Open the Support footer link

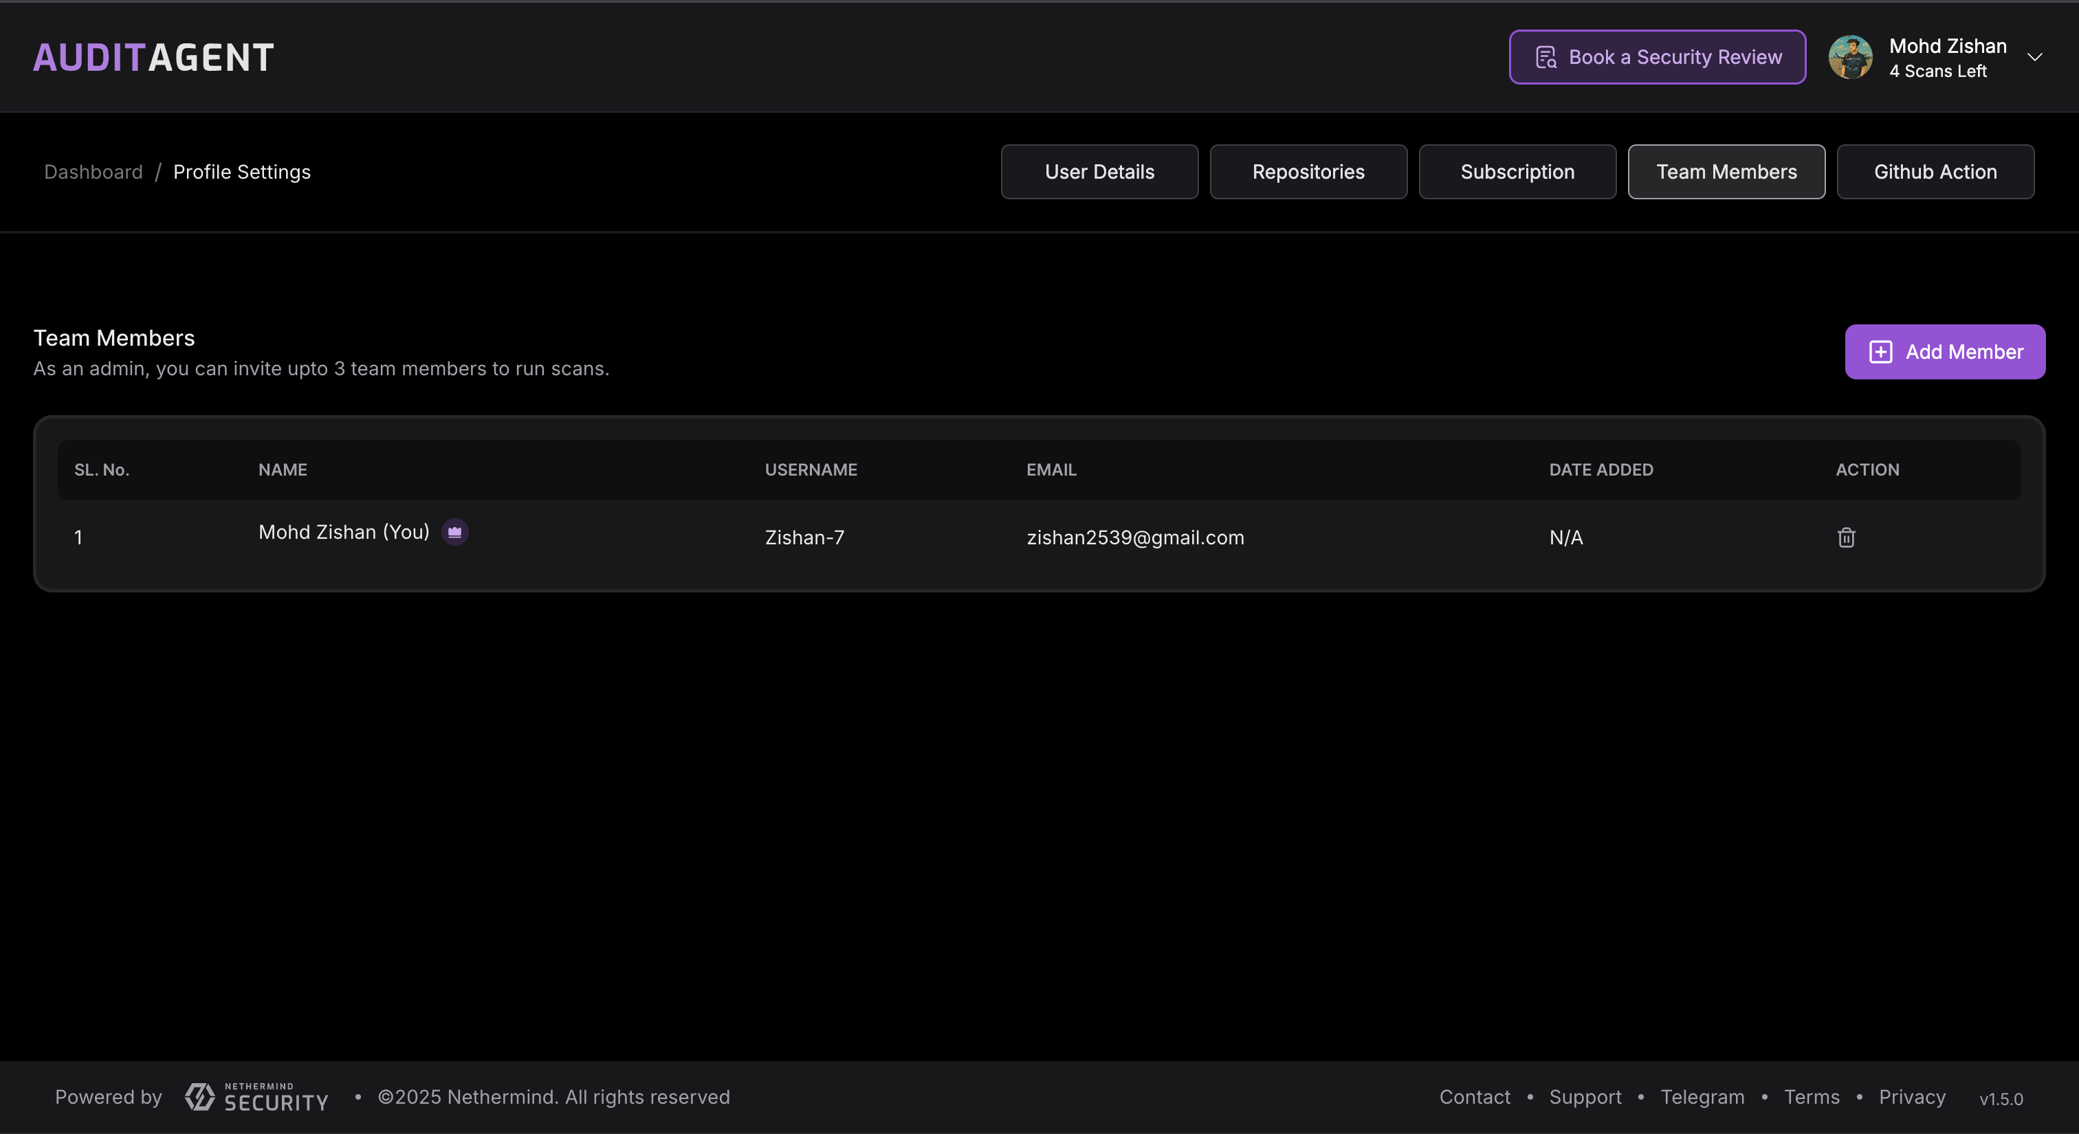[x=1585, y=1098]
